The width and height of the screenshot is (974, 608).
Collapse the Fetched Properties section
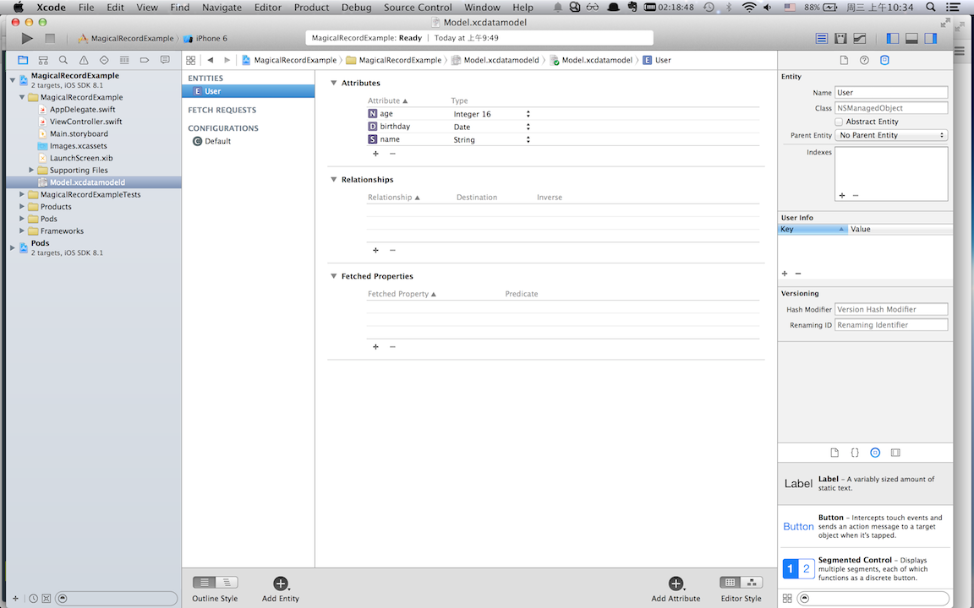click(334, 276)
